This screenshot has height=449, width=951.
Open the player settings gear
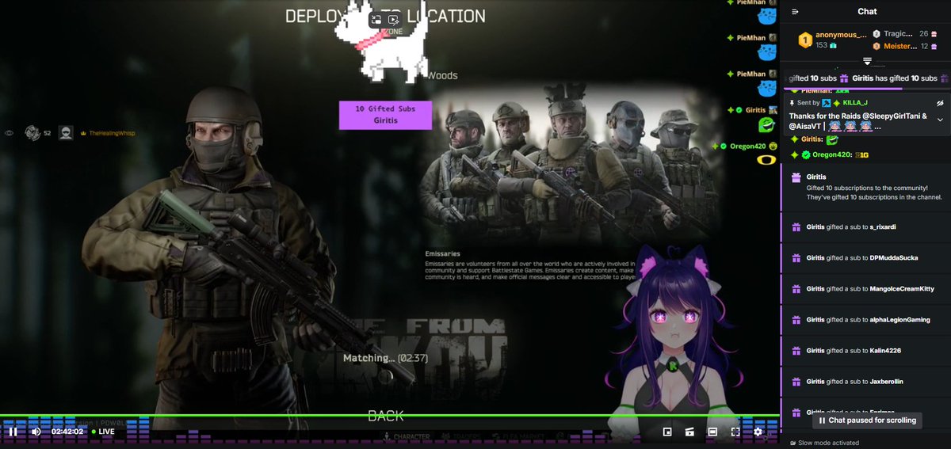click(x=758, y=432)
